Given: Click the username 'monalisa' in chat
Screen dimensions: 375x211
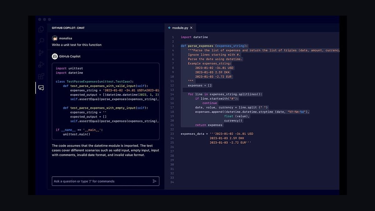Looking at the screenshot, I should (66, 38).
